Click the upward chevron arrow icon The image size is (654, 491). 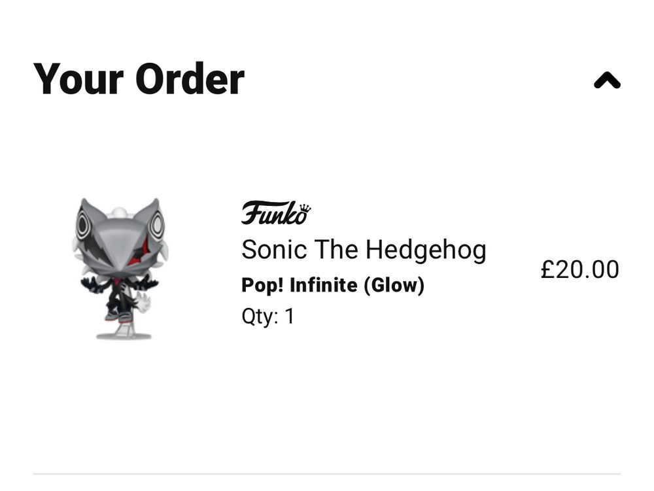click(607, 80)
